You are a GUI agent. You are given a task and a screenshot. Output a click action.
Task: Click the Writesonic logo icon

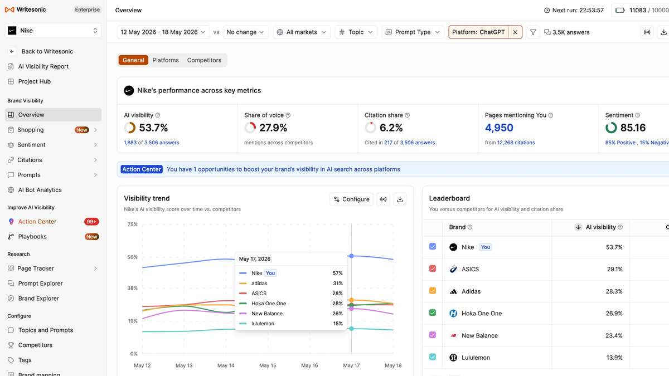coord(10,9)
